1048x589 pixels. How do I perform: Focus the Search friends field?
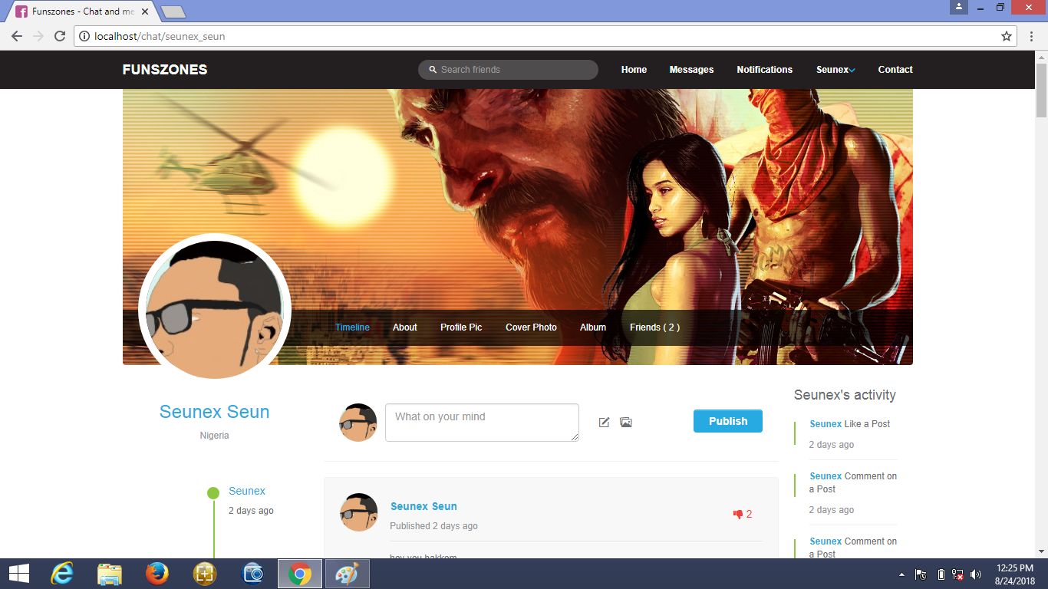508,70
